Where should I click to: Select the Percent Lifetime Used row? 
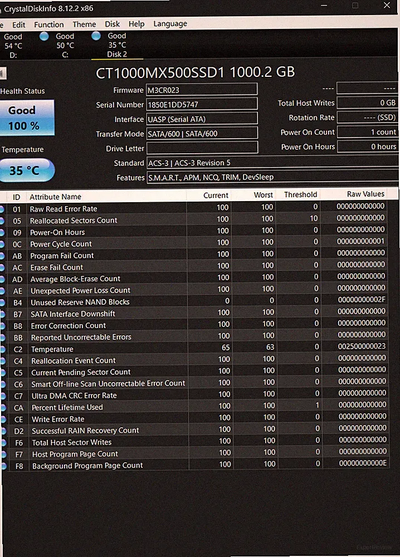[x=194, y=407]
